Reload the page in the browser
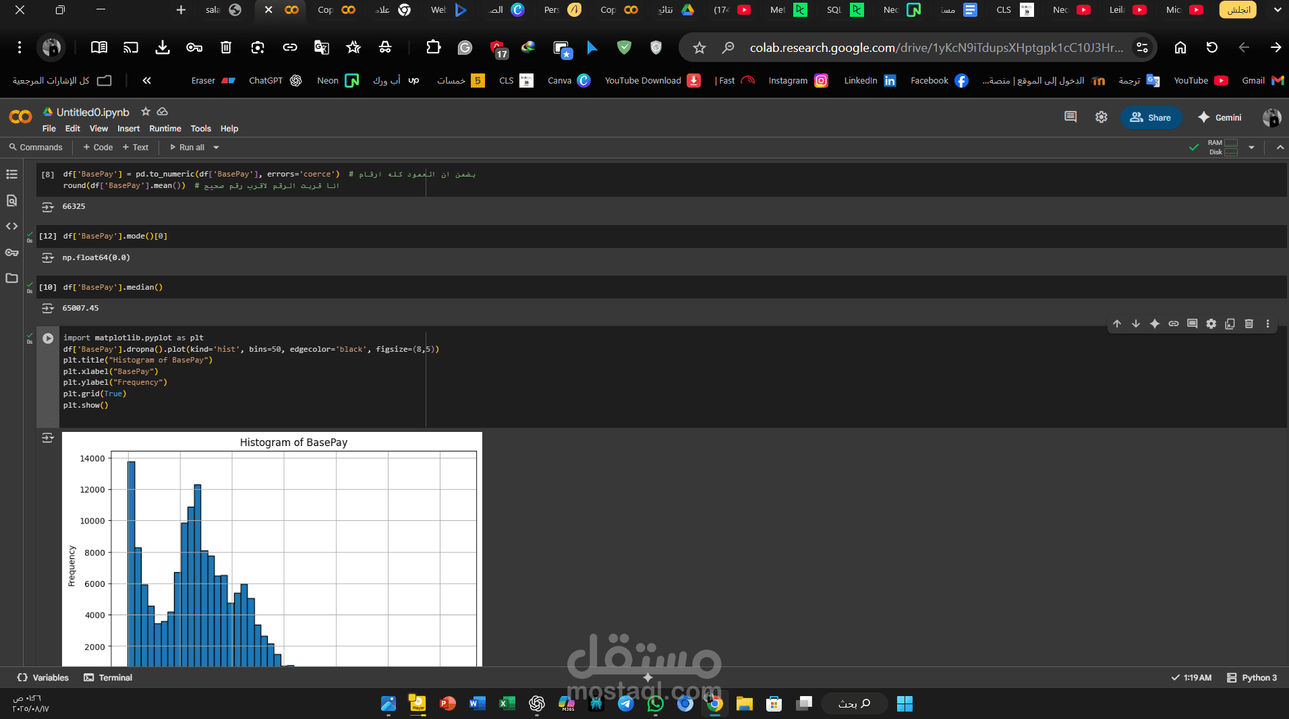The width and height of the screenshot is (1289, 719). [x=1212, y=48]
